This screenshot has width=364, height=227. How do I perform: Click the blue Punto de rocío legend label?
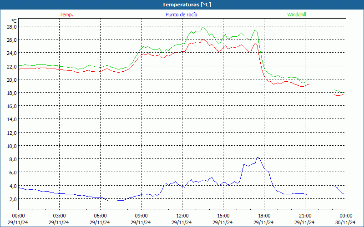click(x=181, y=15)
